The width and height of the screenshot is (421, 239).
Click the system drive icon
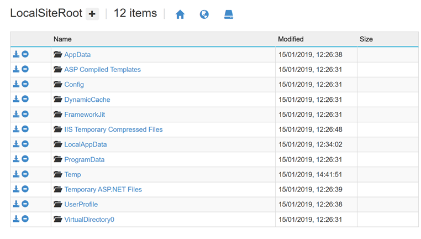click(x=229, y=14)
